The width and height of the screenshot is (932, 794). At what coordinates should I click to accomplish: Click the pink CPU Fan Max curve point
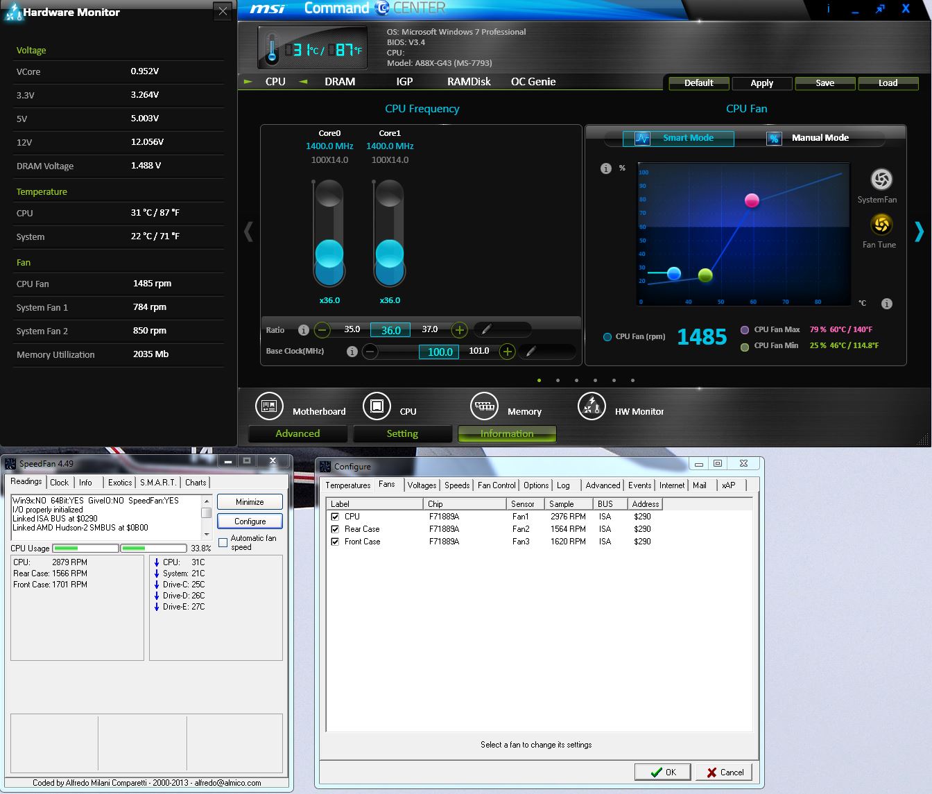coord(752,200)
